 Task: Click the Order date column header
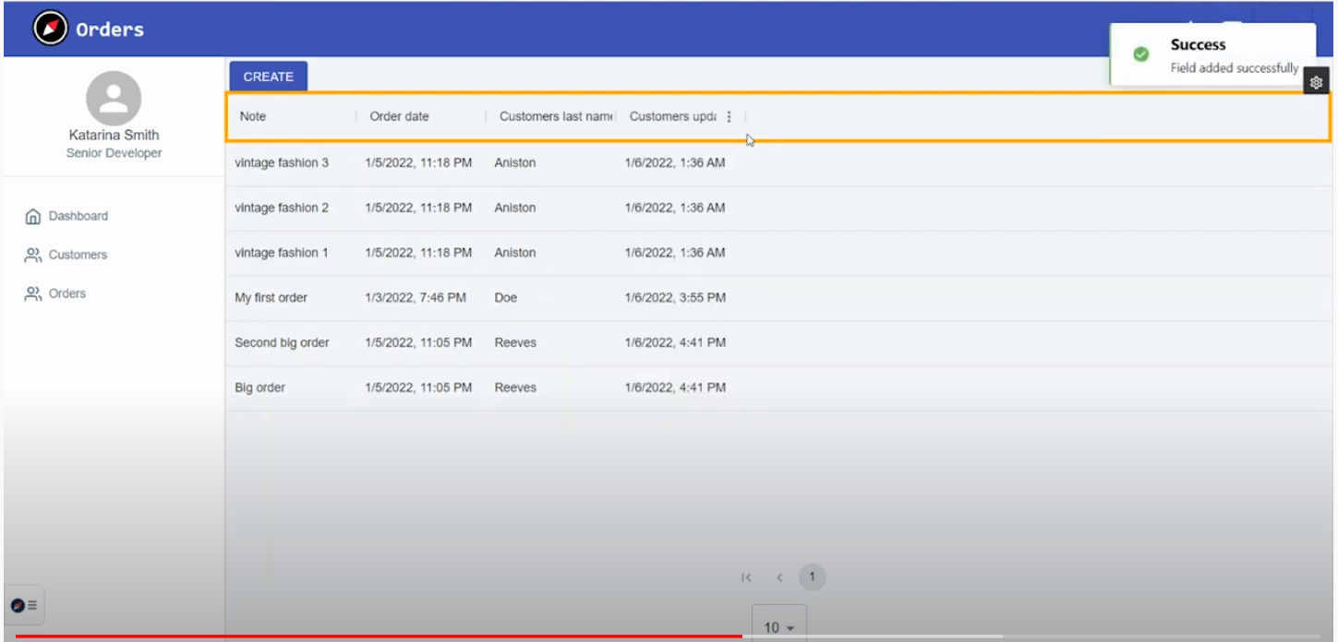(x=399, y=116)
